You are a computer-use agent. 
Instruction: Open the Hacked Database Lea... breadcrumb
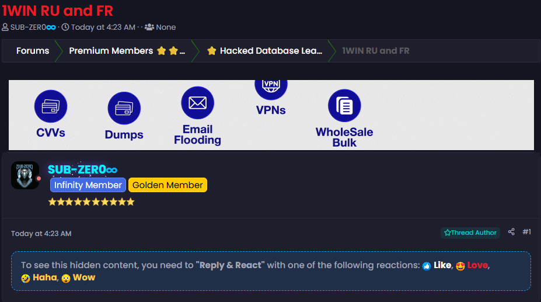271,51
